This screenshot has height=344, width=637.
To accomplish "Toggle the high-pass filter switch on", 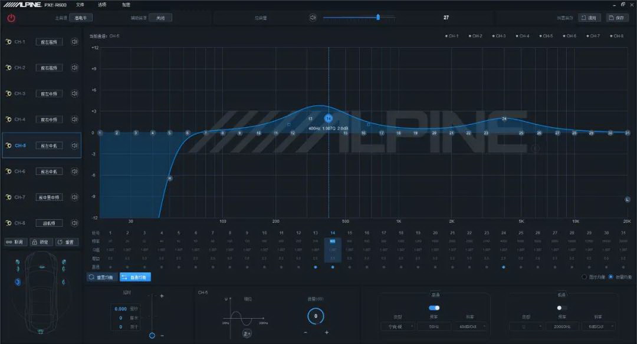I will pos(434,308).
